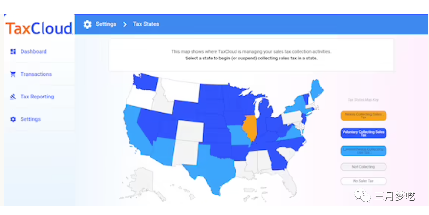Click the breadcrumb chevron arrow
The width and height of the screenshot is (429, 215).
click(125, 24)
